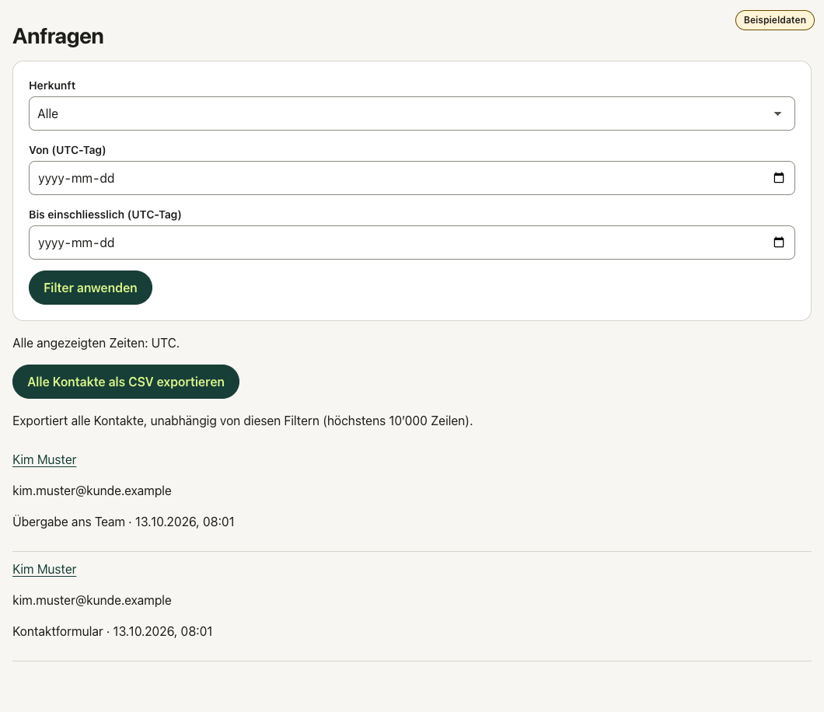Expand the Herkunft dropdown set to Alle

(x=411, y=113)
